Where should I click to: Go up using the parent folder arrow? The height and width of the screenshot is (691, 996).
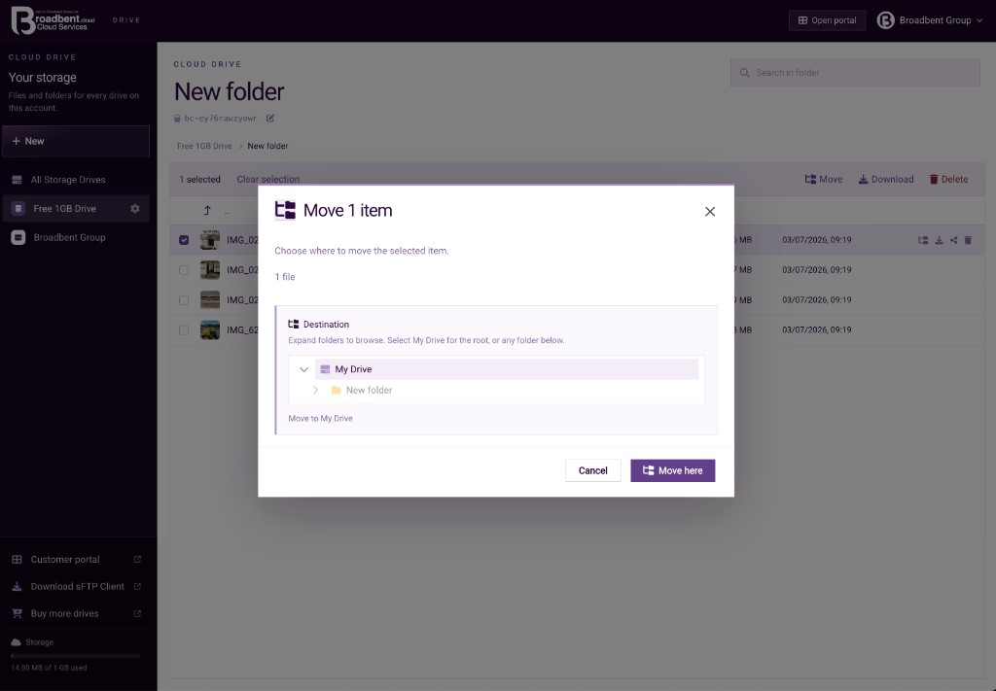(x=207, y=210)
